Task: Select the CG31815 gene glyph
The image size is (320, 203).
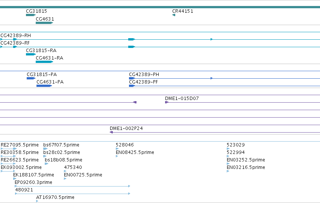Action: [31, 15]
